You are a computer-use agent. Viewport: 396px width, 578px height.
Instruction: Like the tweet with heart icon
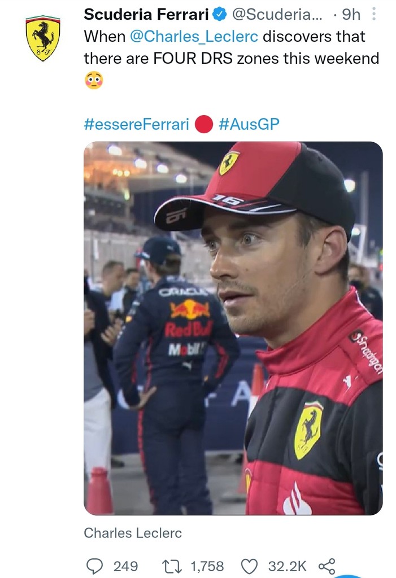249,566
